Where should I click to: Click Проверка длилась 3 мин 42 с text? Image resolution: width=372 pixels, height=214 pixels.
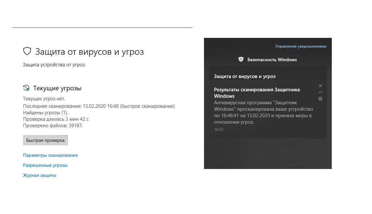tap(56, 119)
